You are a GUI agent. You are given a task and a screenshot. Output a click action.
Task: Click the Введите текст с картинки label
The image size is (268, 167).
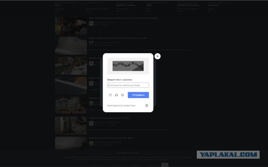[x=119, y=80]
